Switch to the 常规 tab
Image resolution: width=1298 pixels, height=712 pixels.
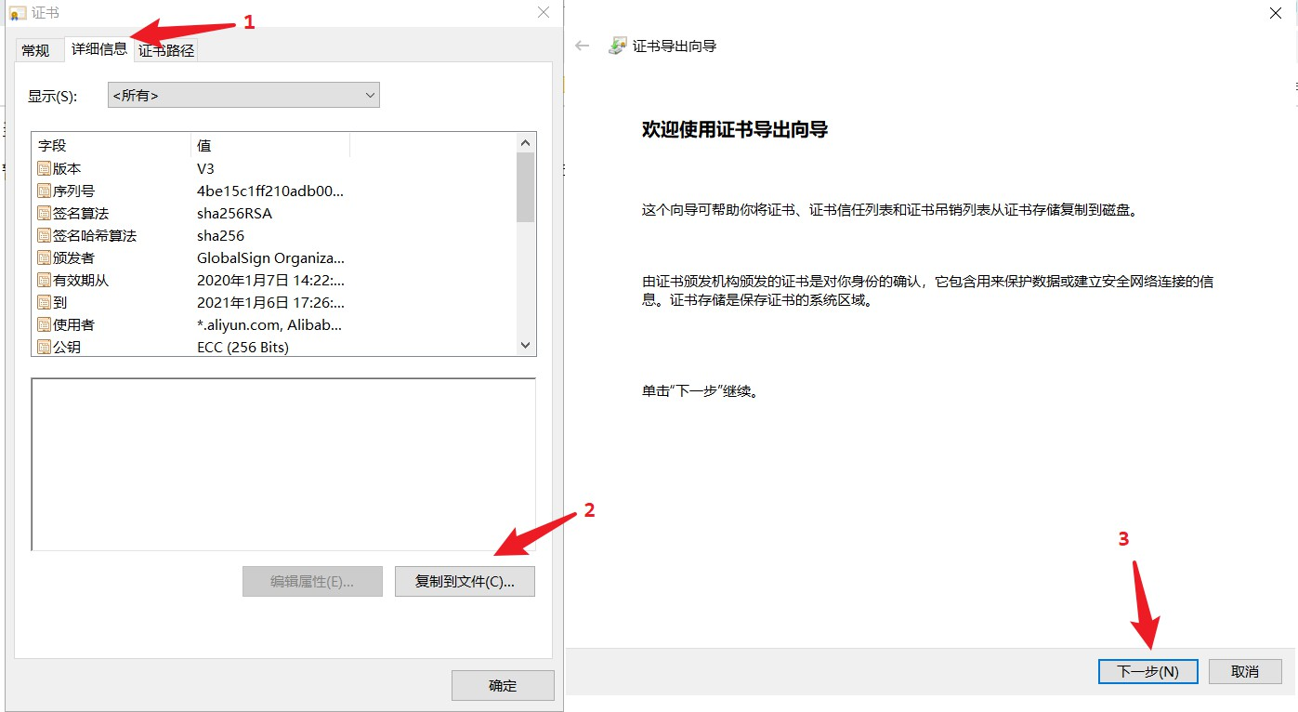[38, 49]
